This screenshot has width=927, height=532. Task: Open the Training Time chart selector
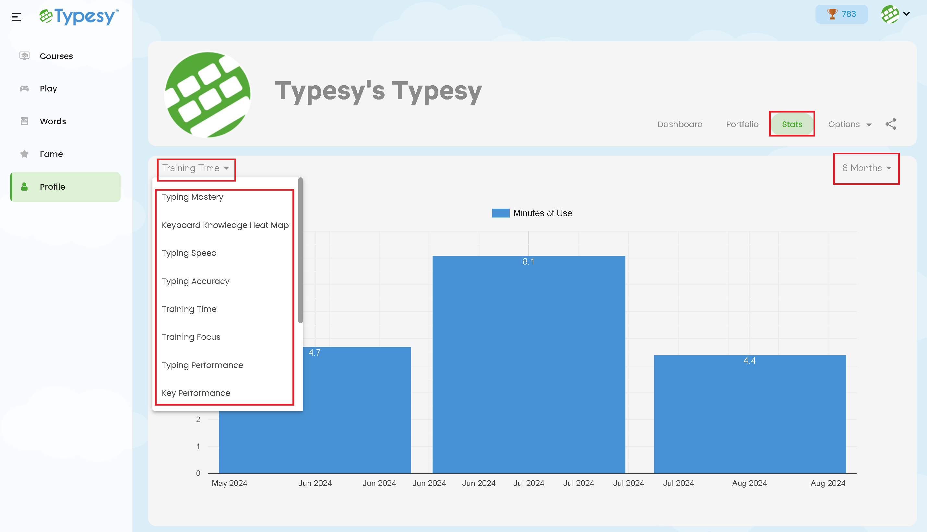(196, 168)
